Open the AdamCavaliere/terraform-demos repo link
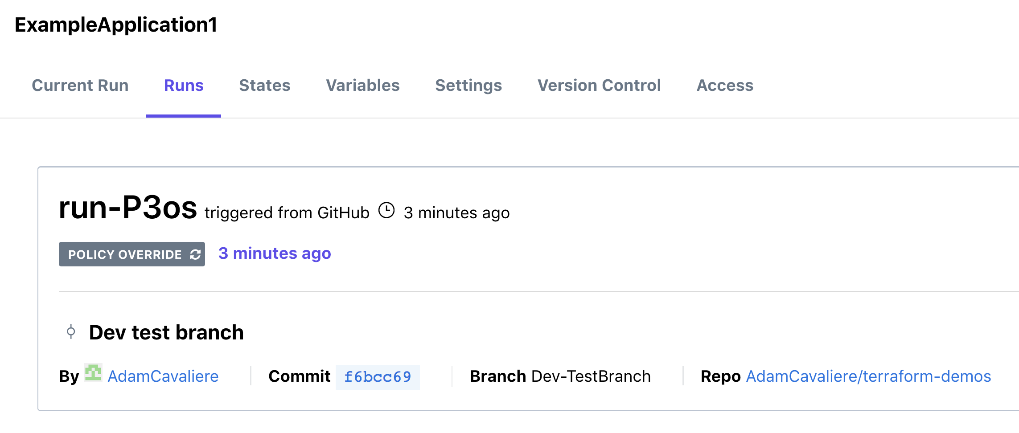This screenshot has height=433, width=1019. [868, 376]
